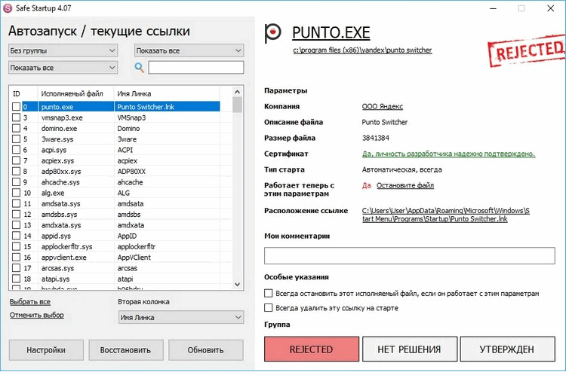Open the 'Показать все' dropdown under 'Без группы'
Viewport: 566px width, 372px height.
click(63, 67)
